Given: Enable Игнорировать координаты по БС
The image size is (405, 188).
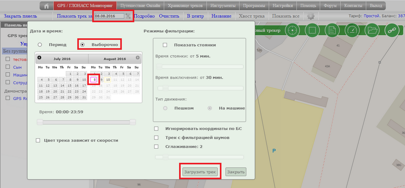Looking at the screenshot, I should point(156,129).
